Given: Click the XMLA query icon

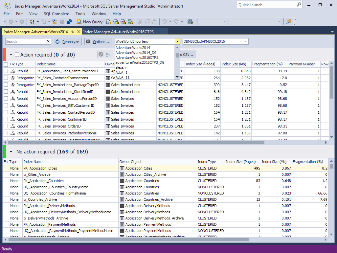Looking at the screenshot, I should click(130, 22).
